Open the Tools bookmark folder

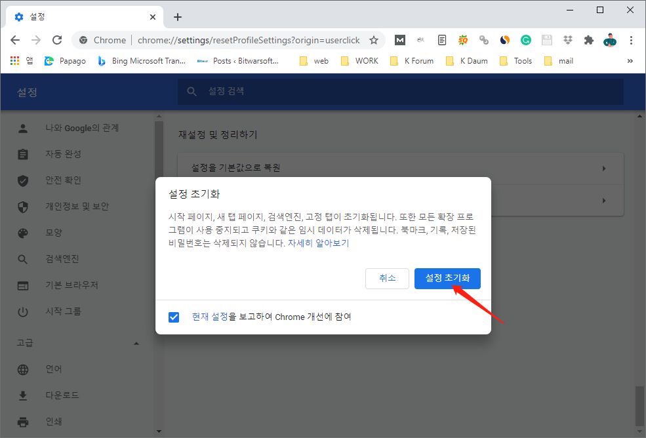click(x=515, y=61)
